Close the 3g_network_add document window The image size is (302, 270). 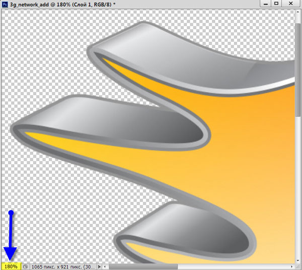point(292,4)
